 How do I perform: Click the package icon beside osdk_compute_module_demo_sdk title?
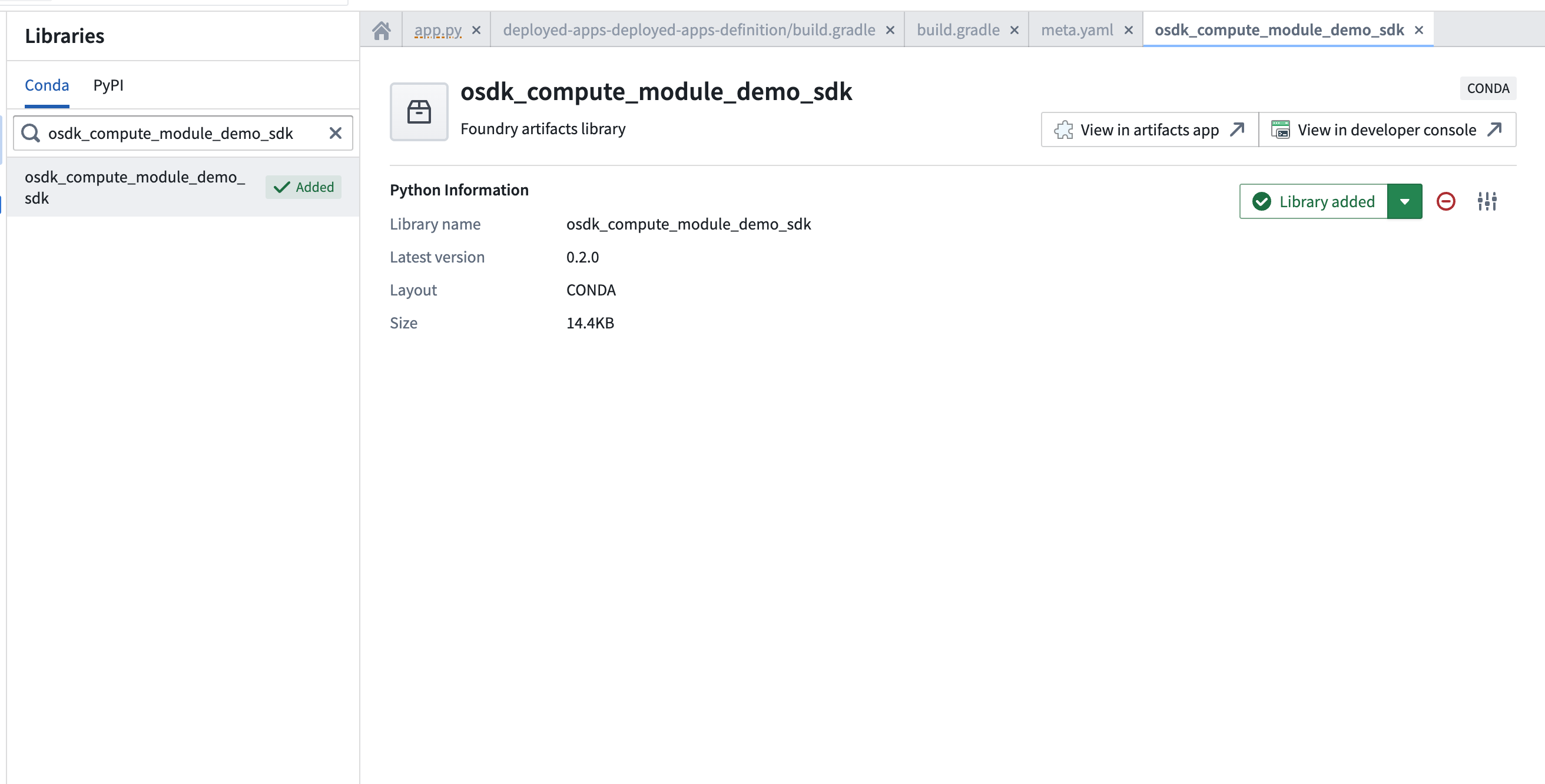point(419,111)
